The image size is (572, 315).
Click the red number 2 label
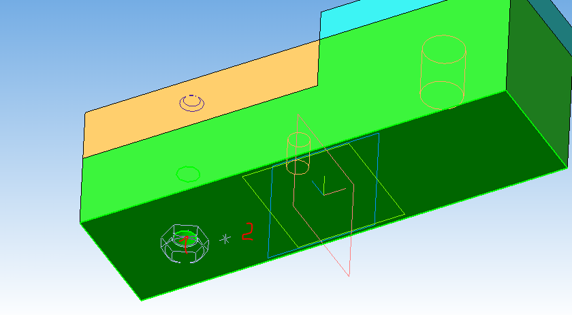(x=247, y=232)
